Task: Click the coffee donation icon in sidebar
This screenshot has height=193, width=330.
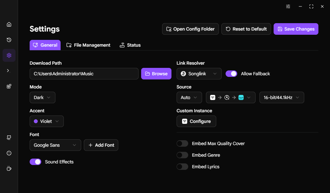Action: click(9, 168)
